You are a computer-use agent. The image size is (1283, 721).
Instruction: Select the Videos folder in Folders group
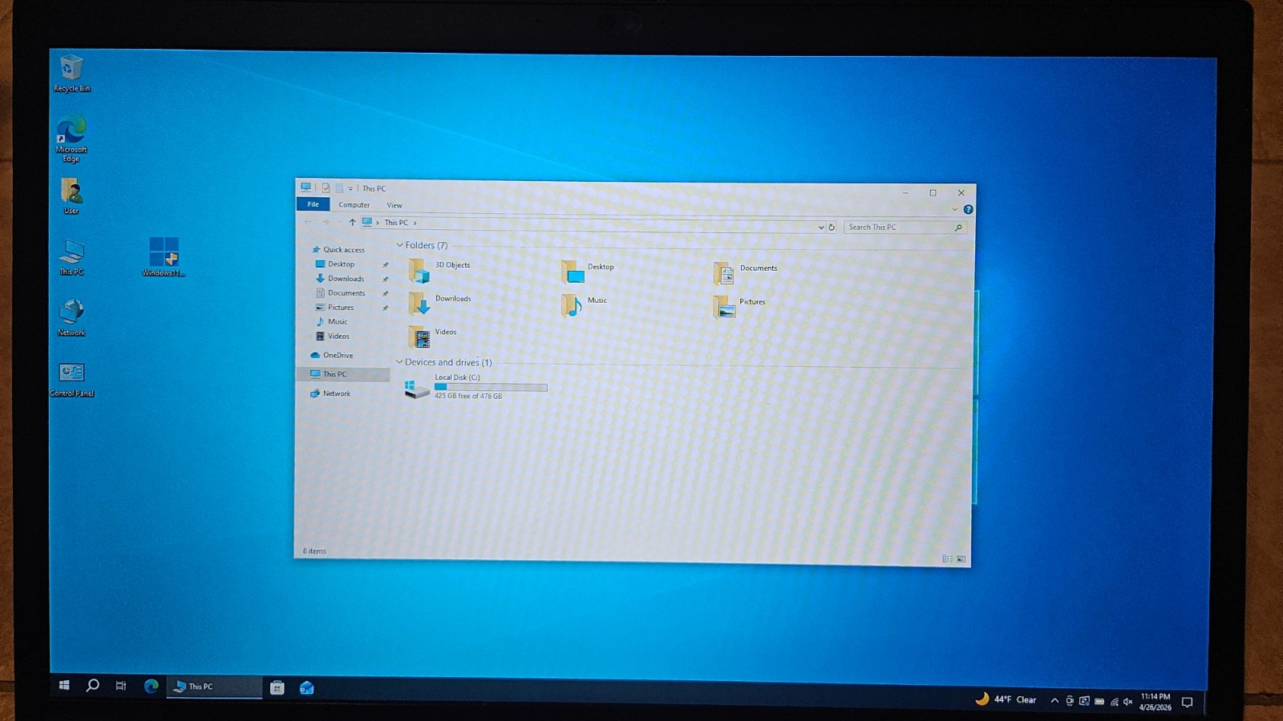tap(432, 336)
